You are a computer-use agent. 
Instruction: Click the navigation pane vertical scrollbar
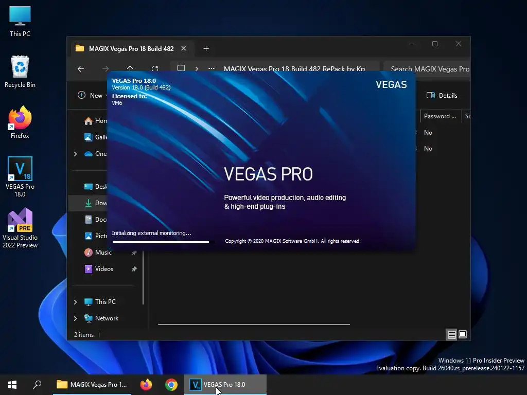[x=143, y=277]
